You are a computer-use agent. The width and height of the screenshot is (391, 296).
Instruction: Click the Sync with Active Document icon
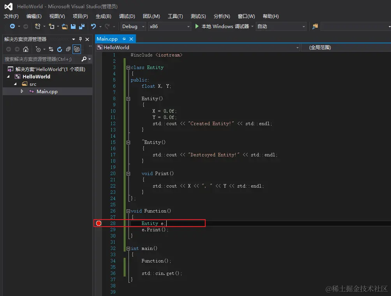coord(51,49)
